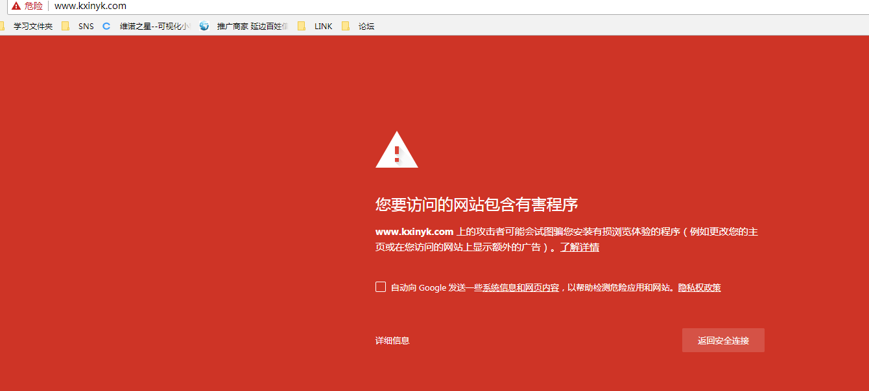The image size is (869, 391).
Task: Expand the 详细信息 details section
Action: click(x=392, y=340)
